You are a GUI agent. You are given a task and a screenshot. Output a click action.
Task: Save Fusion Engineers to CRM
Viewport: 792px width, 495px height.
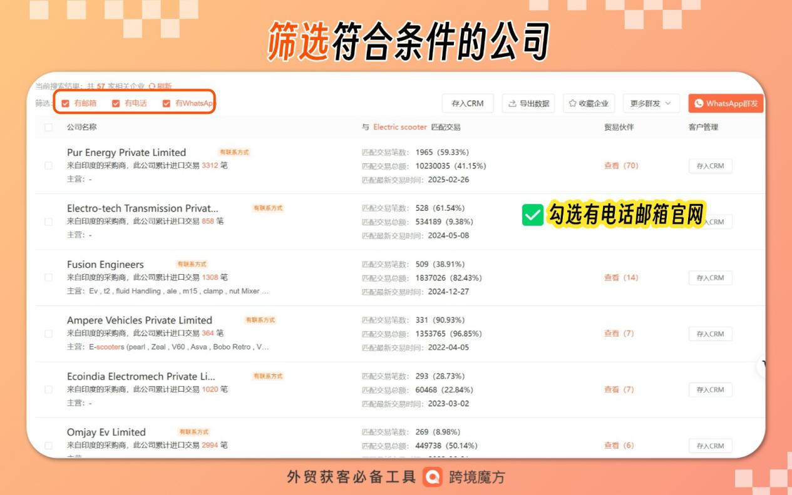click(710, 278)
